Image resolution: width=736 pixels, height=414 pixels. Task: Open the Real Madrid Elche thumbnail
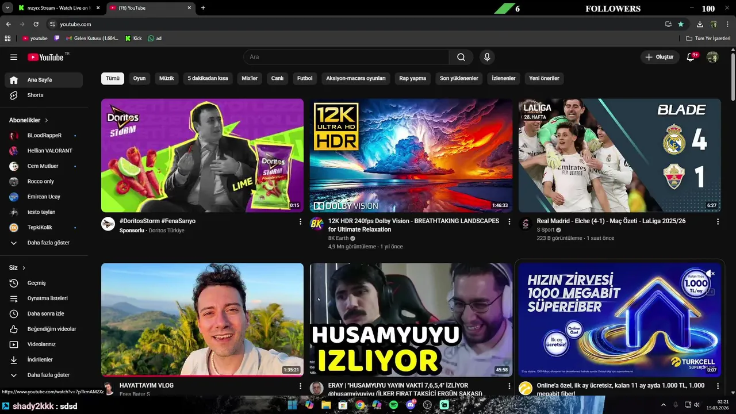tap(619, 155)
